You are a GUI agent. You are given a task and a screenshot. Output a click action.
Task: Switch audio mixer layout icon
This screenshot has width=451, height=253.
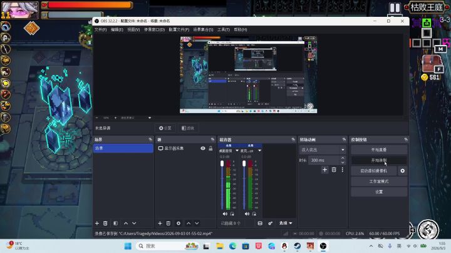click(x=260, y=223)
